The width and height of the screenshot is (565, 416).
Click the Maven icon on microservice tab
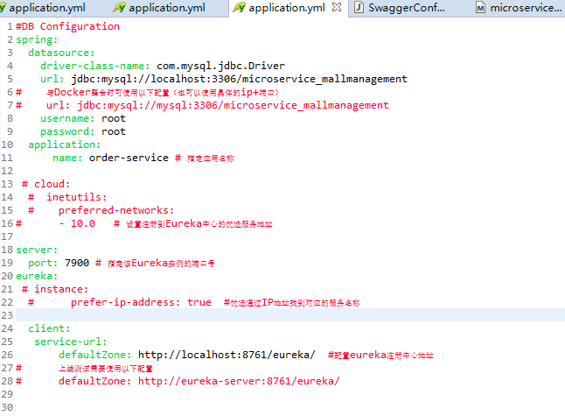[480, 8]
